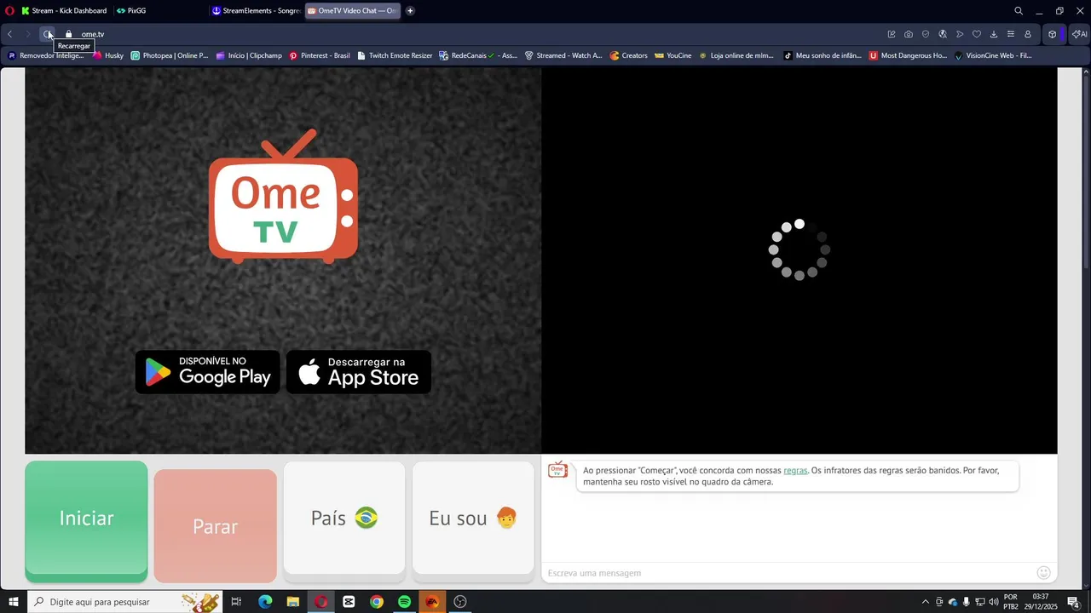Open the Creators bookmark

coord(628,55)
